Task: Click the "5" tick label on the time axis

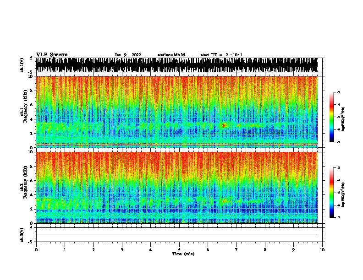Action: 179,249
